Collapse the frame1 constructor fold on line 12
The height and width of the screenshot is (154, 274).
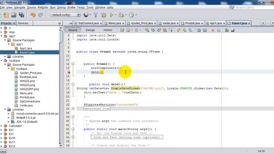tap(73, 64)
